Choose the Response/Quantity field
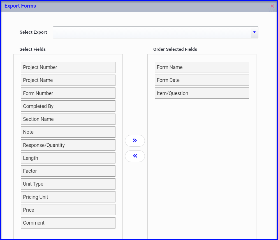 click(x=68, y=145)
